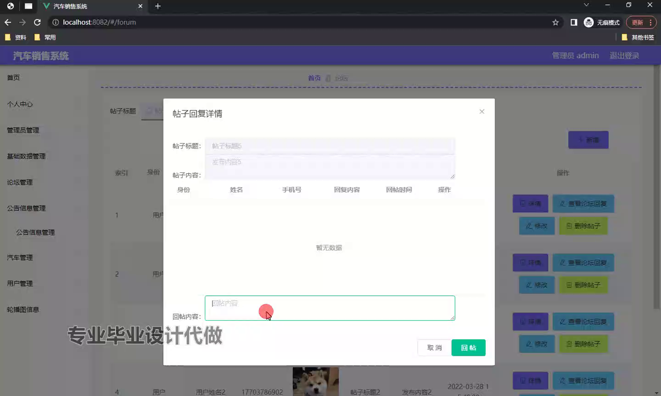Viewport: 661px width, 396px height.
Task: Click the 回复内容 column header in the dialog
Action: pyautogui.click(x=347, y=190)
